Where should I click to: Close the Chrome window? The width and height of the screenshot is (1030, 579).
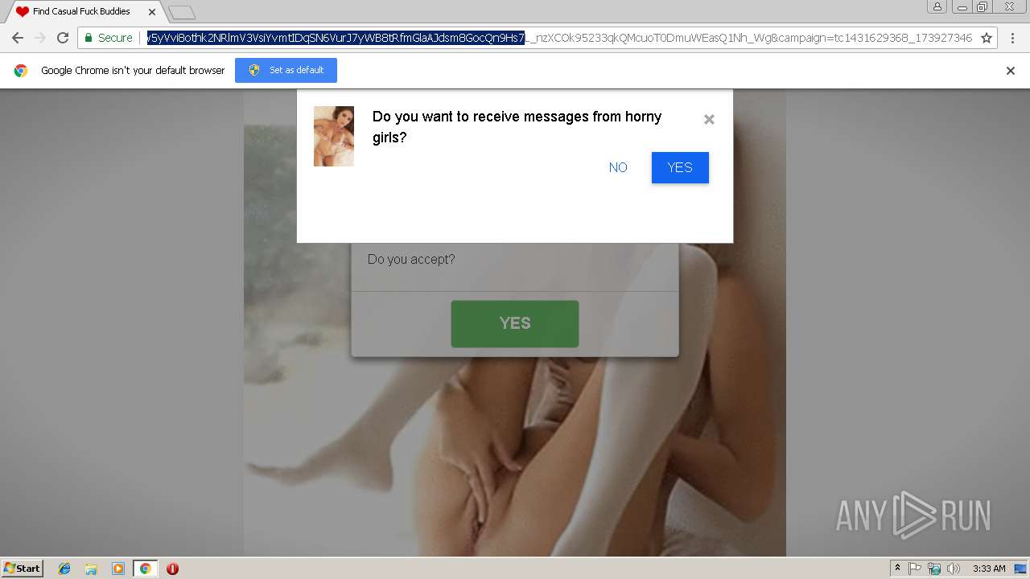(x=1009, y=6)
